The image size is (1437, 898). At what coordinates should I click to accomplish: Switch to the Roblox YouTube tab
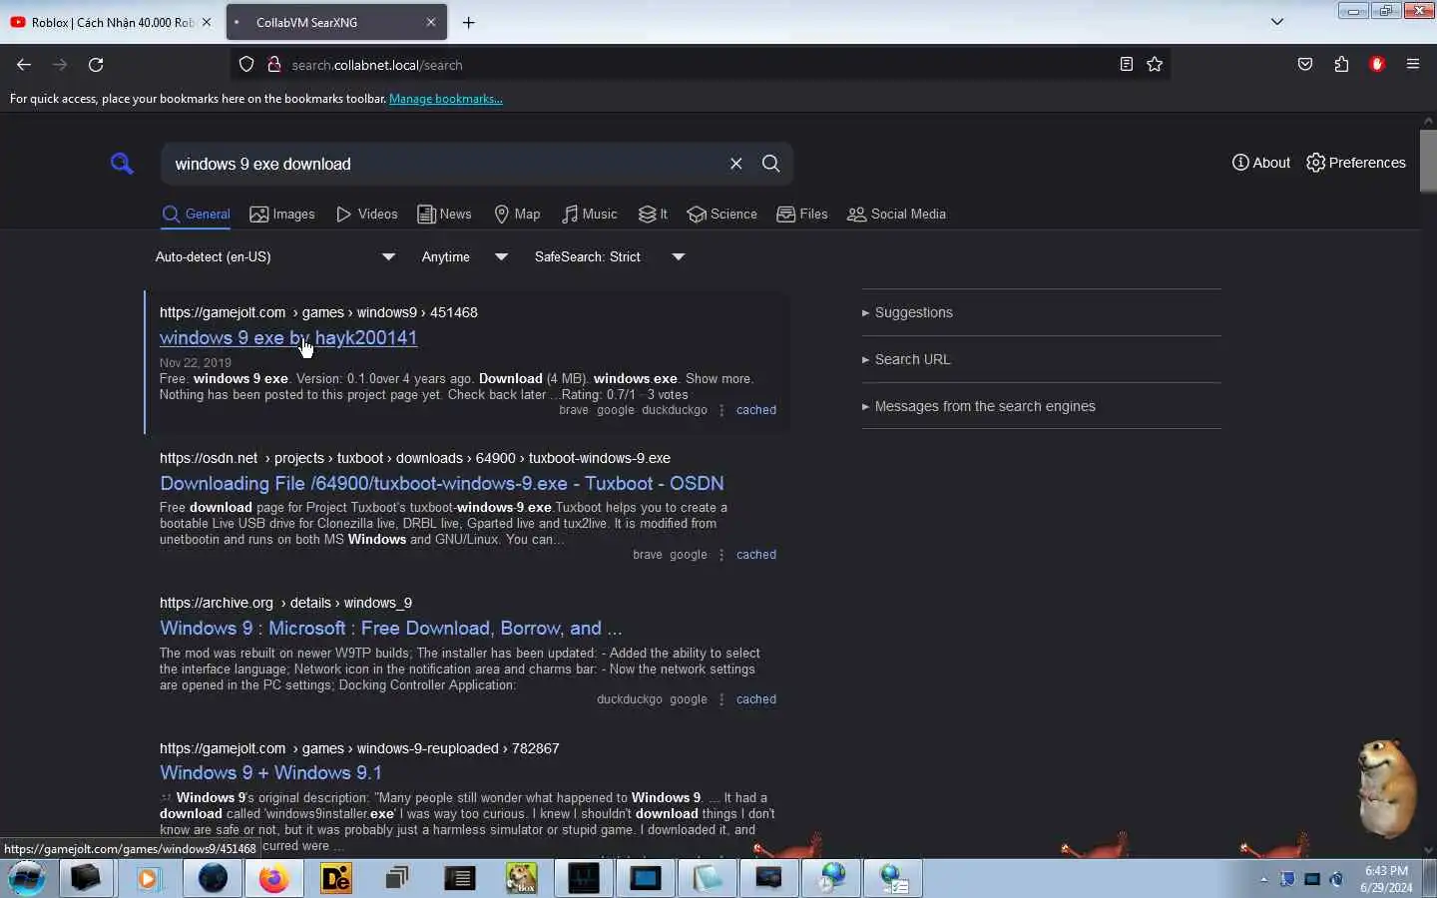pyautogui.click(x=111, y=22)
